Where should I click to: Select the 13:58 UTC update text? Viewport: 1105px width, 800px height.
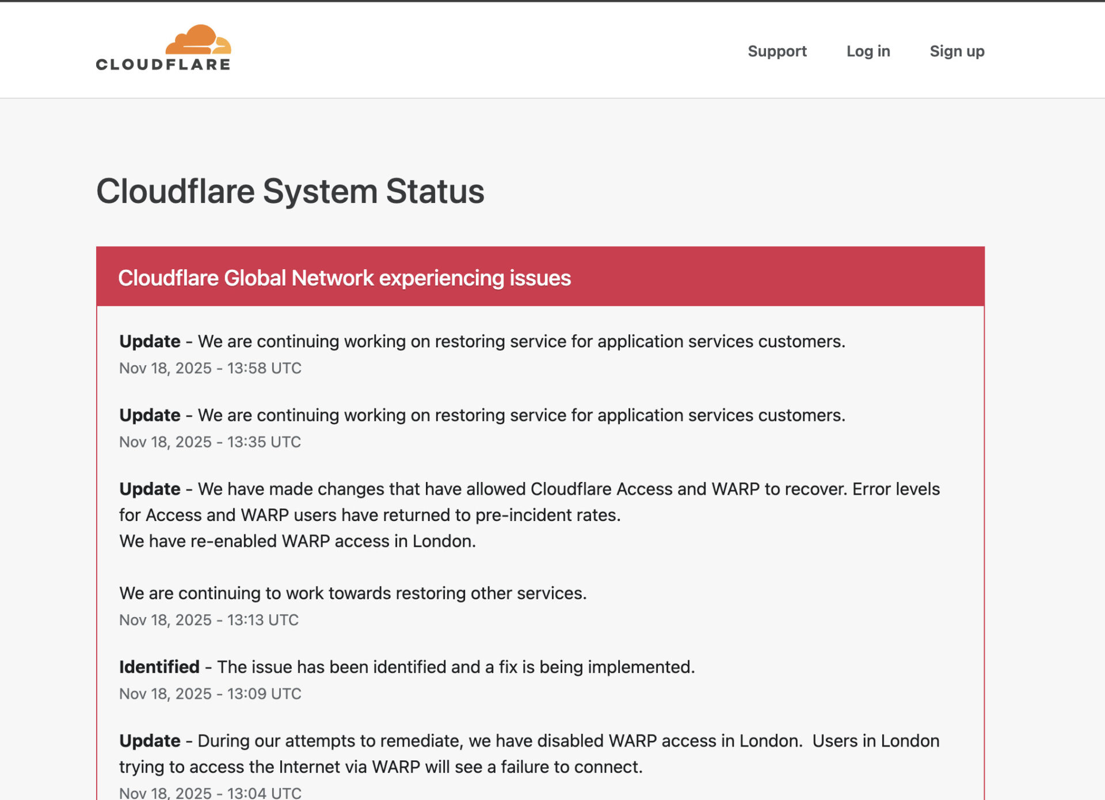click(x=482, y=340)
